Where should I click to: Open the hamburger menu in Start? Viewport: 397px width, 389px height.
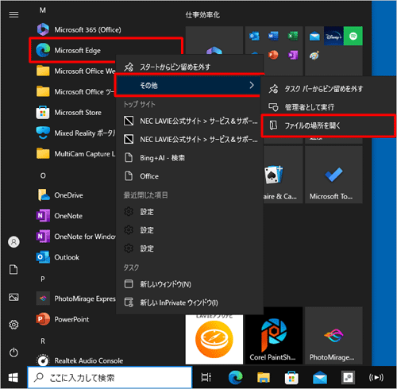[13, 15]
